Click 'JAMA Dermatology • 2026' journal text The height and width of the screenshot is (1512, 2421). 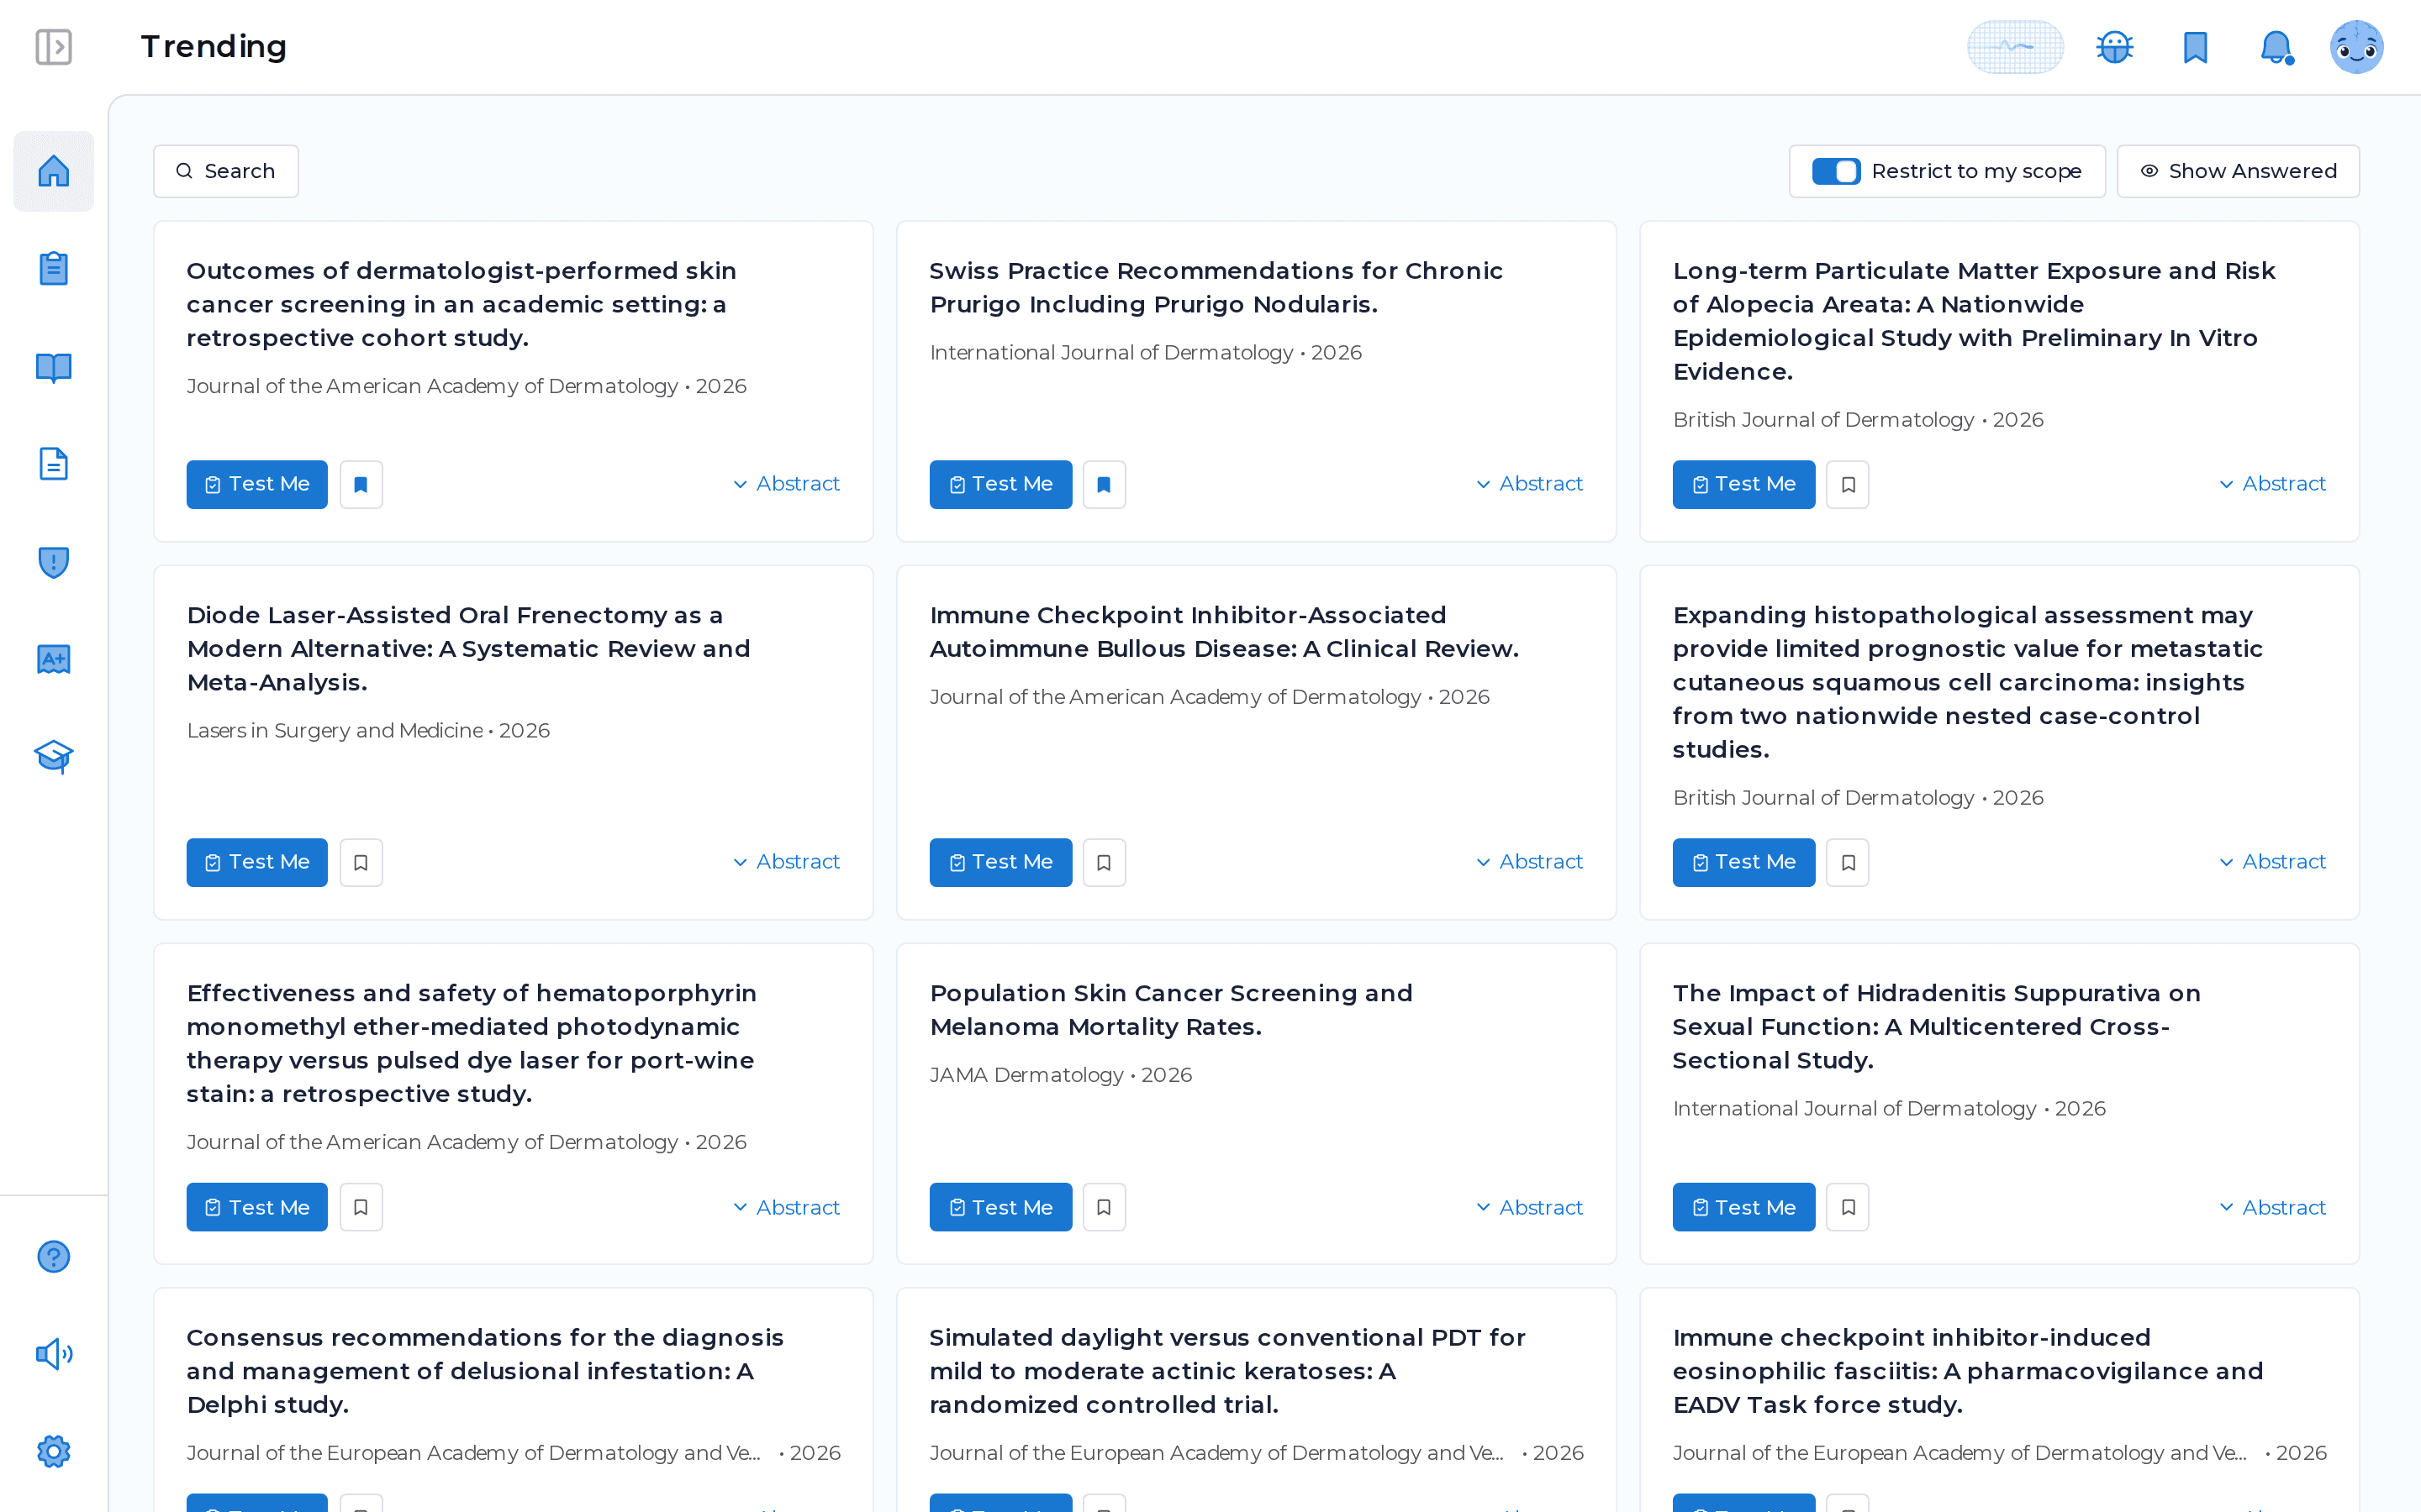(1060, 1075)
